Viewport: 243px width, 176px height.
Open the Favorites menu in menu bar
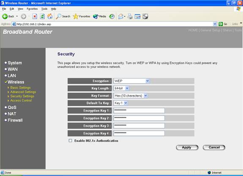pyautogui.click(x=32, y=9)
